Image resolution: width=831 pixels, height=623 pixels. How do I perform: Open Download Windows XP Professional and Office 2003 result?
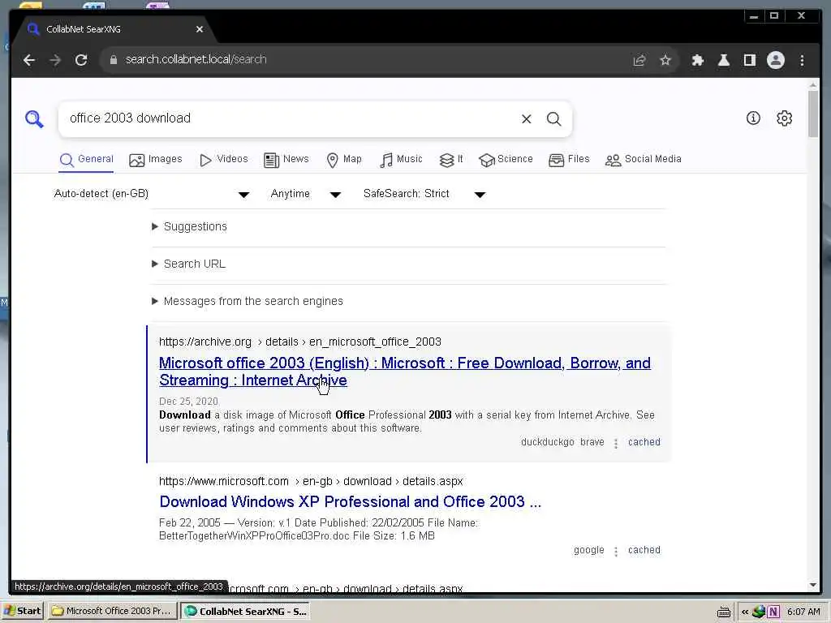pos(351,501)
